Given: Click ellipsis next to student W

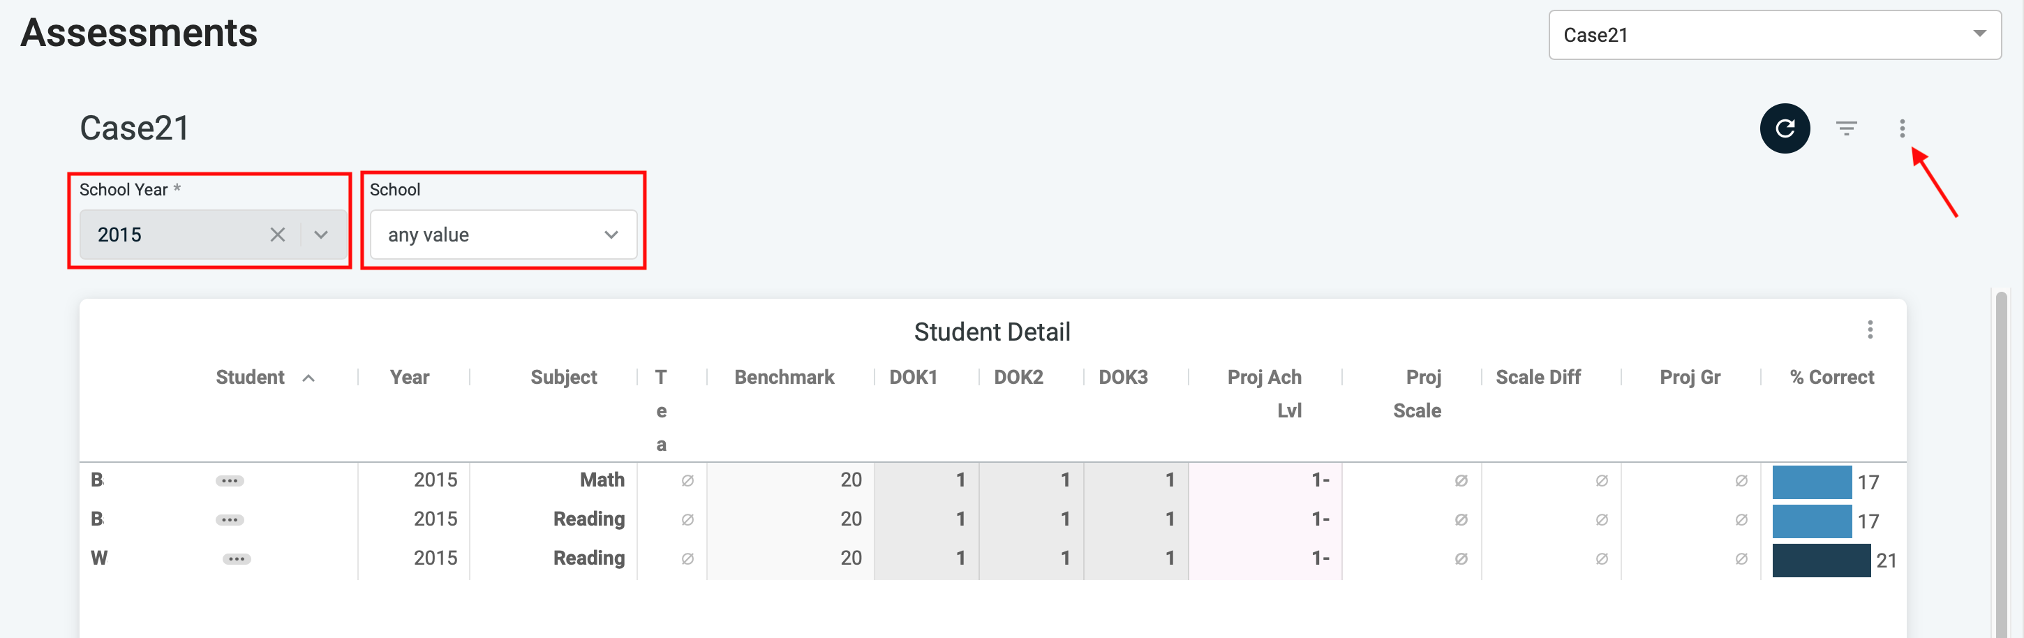Looking at the screenshot, I should pyautogui.click(x=237, y=559).
